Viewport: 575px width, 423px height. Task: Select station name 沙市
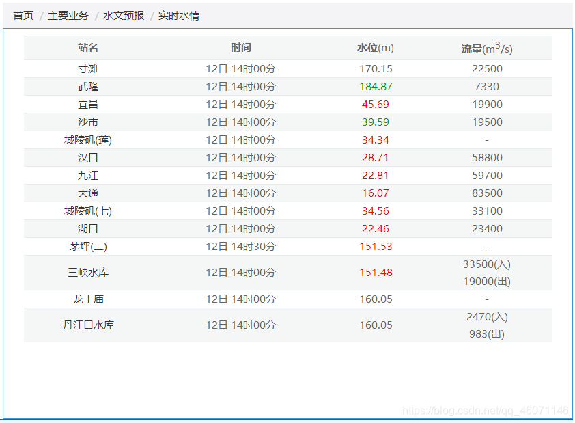click(x=88, y=122)
